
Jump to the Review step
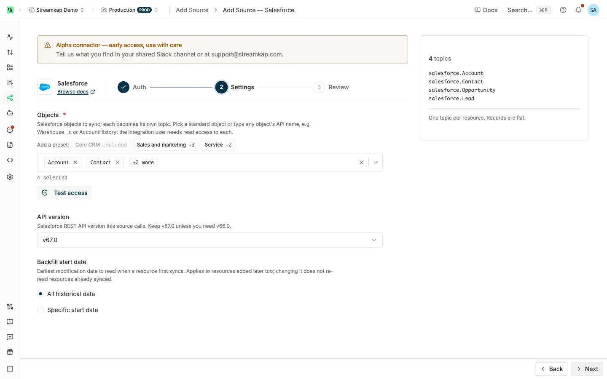coord(331,87)
